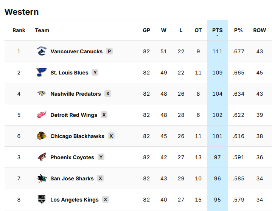The height and width of the screenshot is (211, 272).
Task: Click the Phoenix Coyotes logo icon
Action: pyautogui.click(x=42, y=157)
